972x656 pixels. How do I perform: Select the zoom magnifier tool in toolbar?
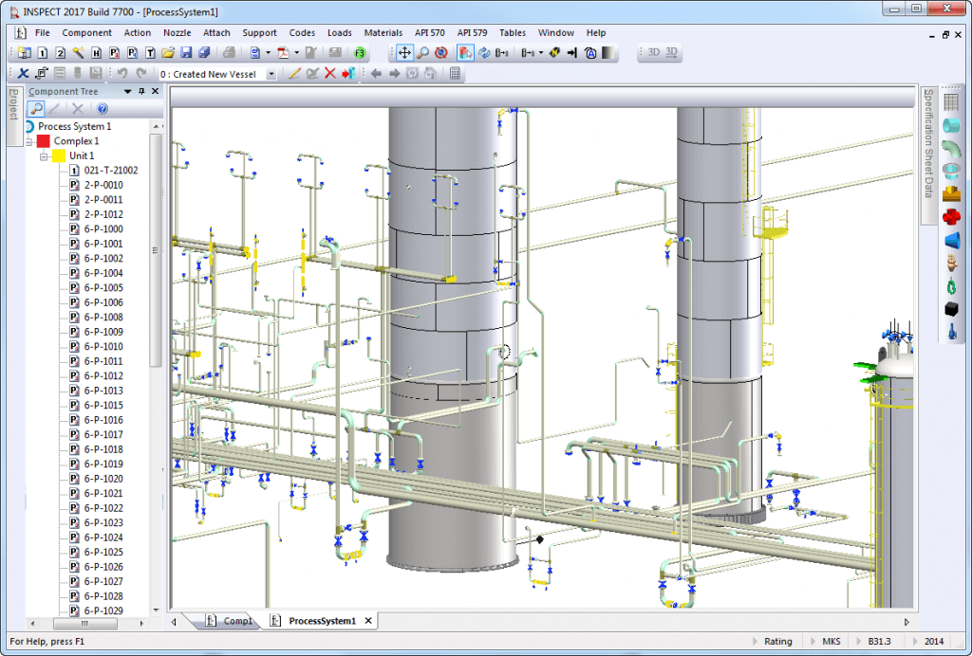pyautogui.click(x=422, y=53)
